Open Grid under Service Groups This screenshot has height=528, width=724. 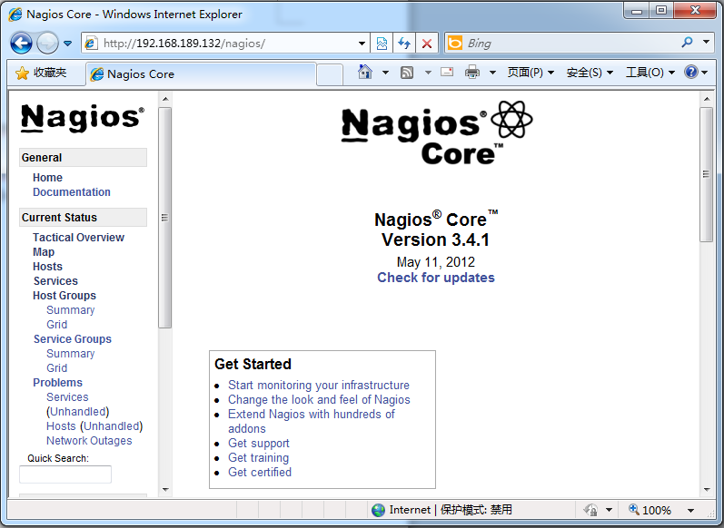click(57, 368)
